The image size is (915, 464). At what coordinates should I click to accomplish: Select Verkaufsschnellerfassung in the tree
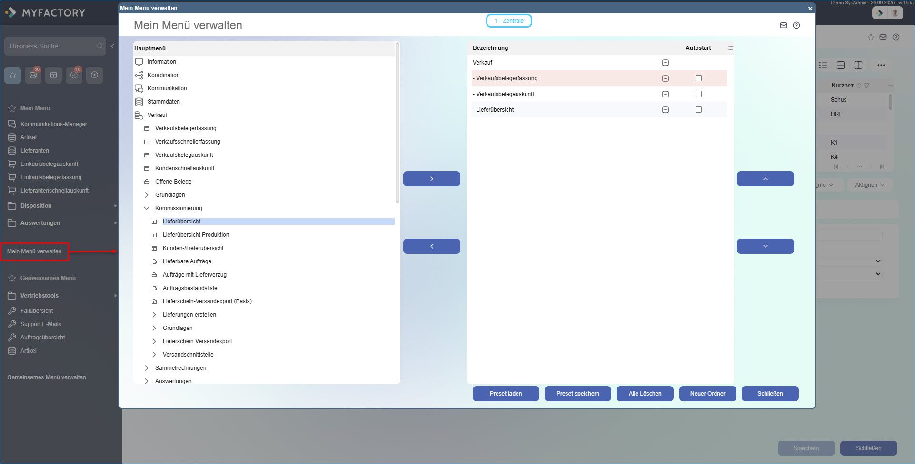[188, 142]
